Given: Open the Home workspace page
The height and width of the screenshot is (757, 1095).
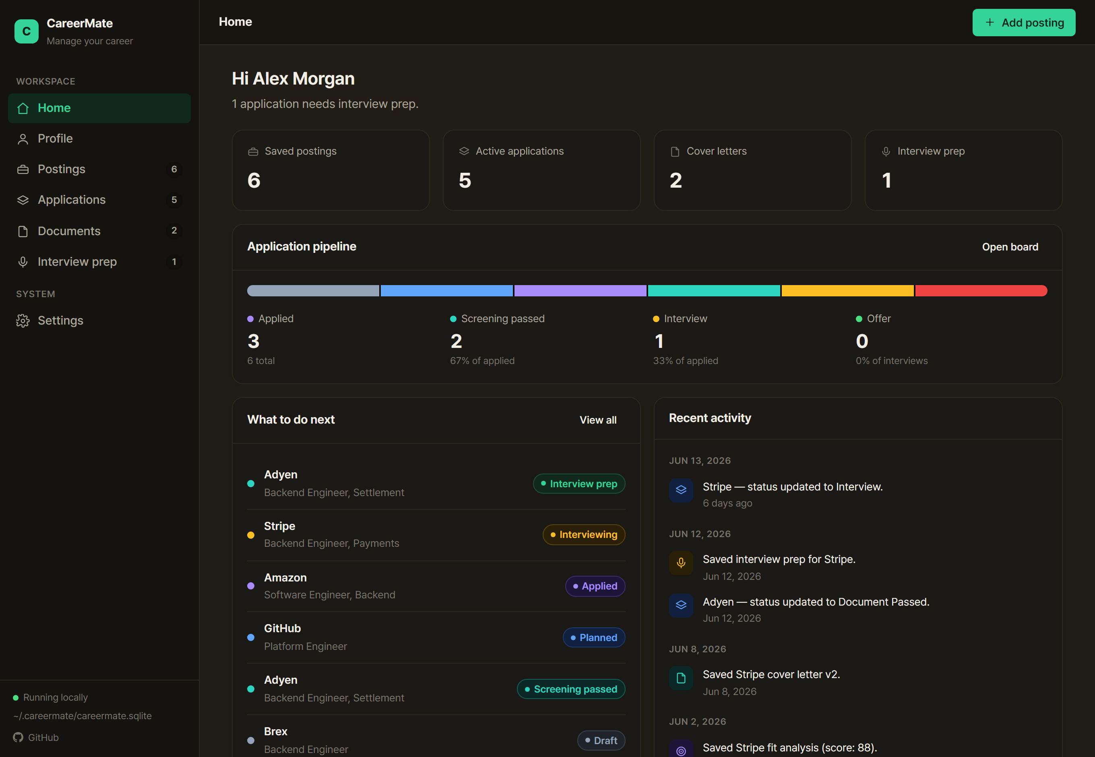Looking at the screenshot, I should 99,108.
